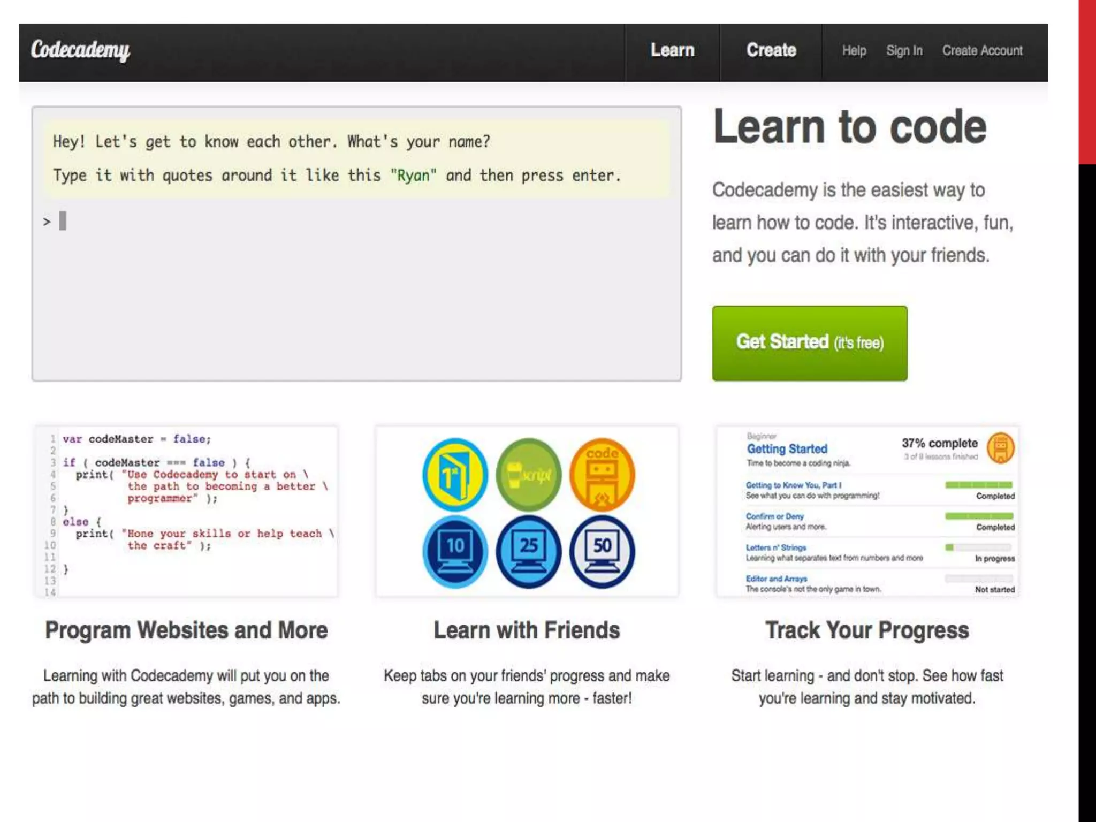
Task: Open the Confirm or Deny lesson
Action: coord(774,516)
